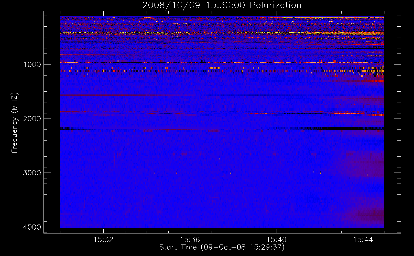
Task: Click the 15:44 time tick label
Action: point(363,240)
